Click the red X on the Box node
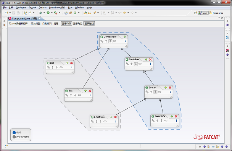This screenshot has height=151, width=232. coord(90,91)
